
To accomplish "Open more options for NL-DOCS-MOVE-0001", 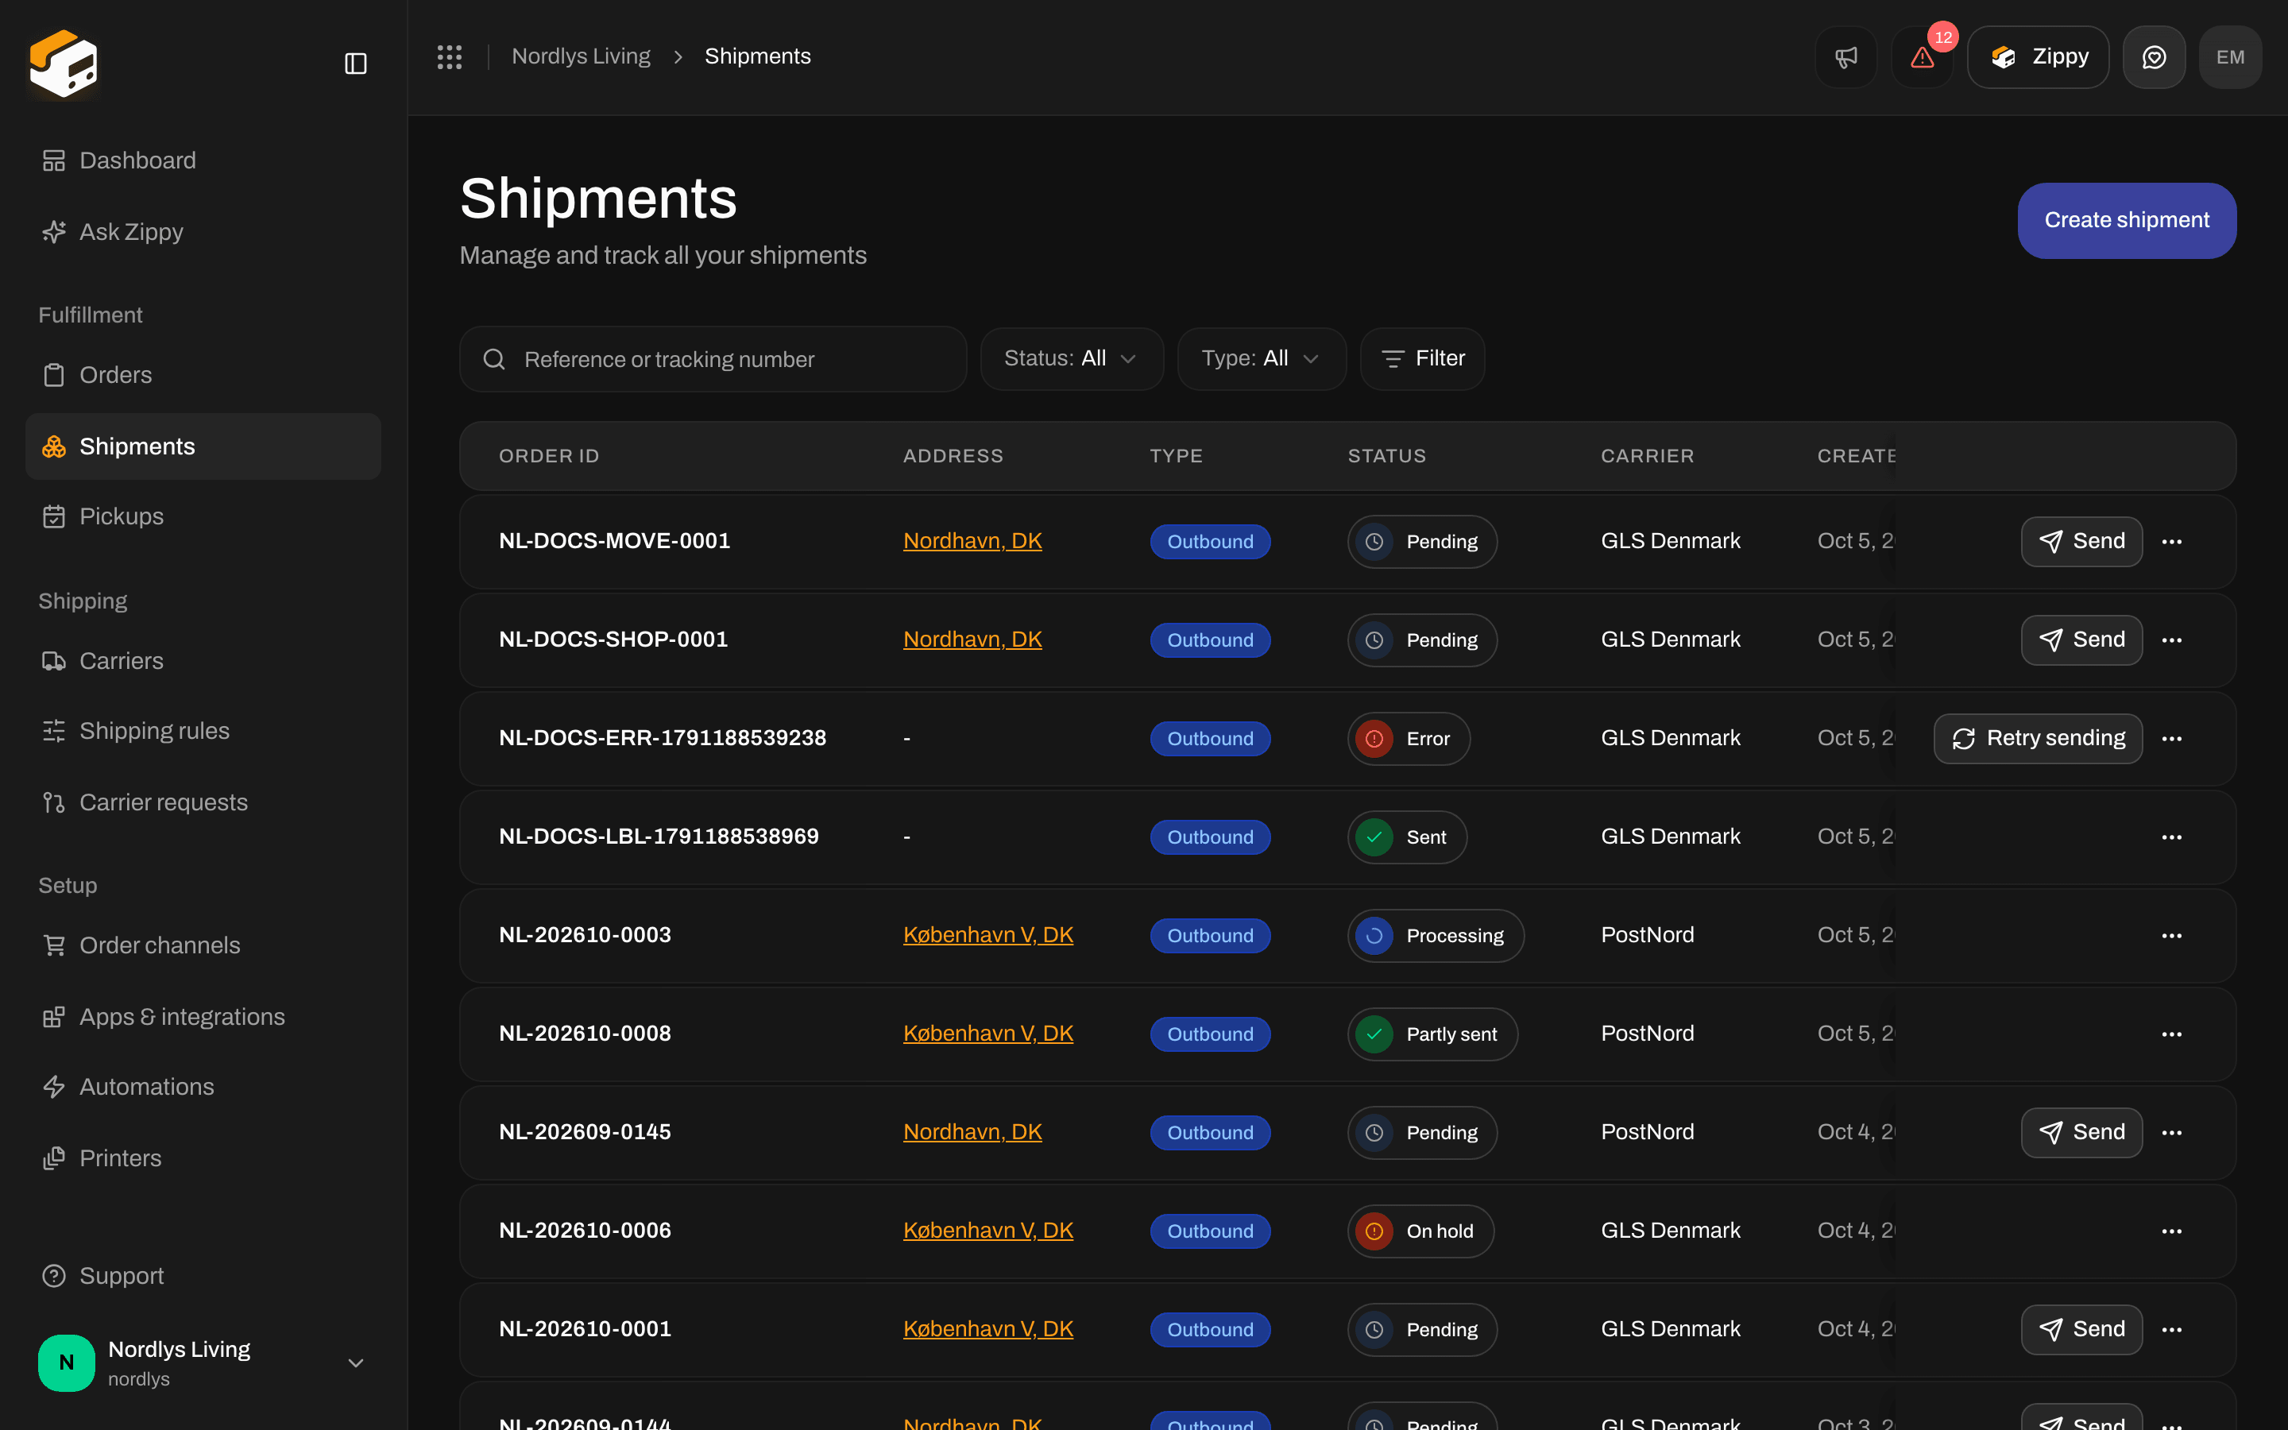I will [2172, 542].
